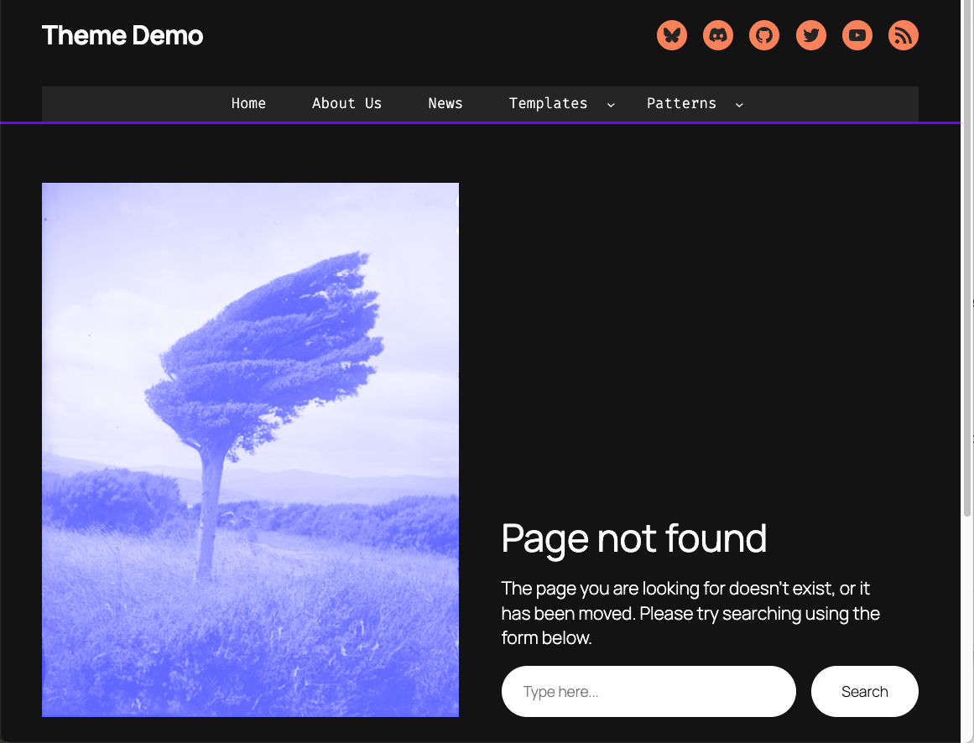This screenshot has height=743, width=974.
Task: Open the YouTube social icon
Action: (857, 35)
